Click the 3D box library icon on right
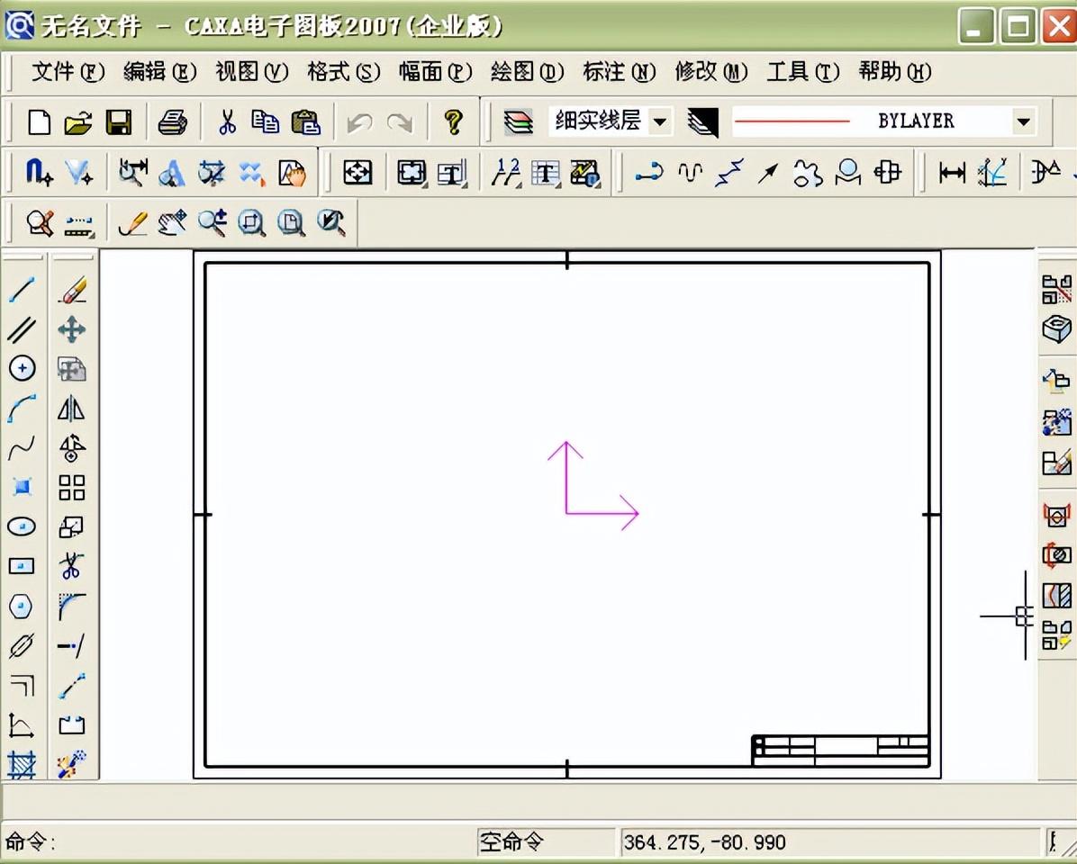The image size is (1077, 864). coord(1056,329)
